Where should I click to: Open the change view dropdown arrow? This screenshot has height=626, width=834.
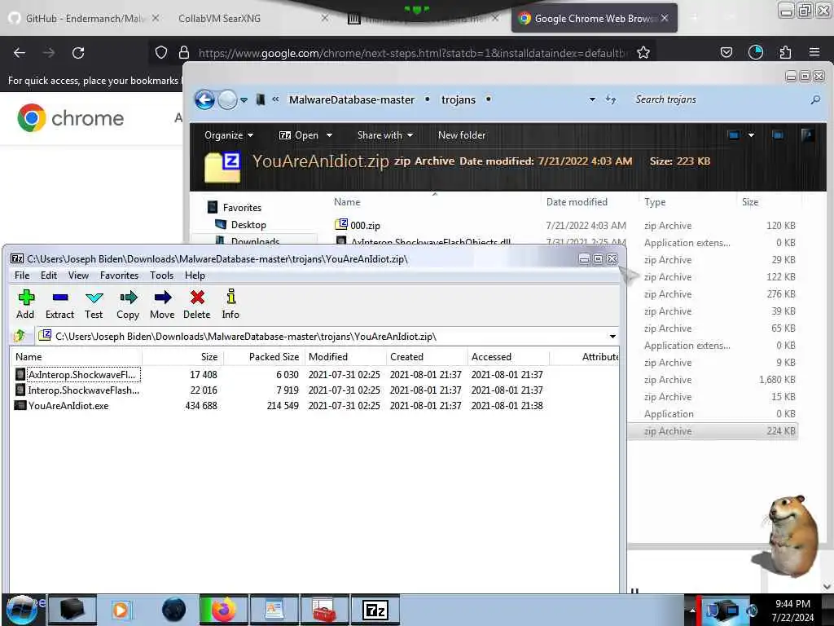tap(751, 135)
